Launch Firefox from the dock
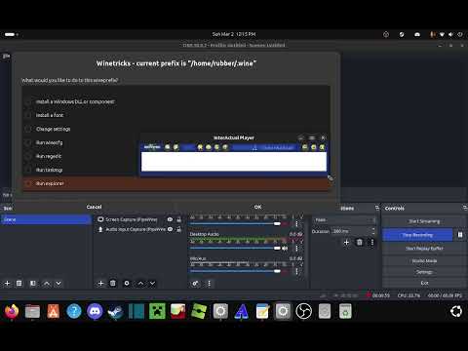This screenshot has height=351, width=468. tap(12, 311)
